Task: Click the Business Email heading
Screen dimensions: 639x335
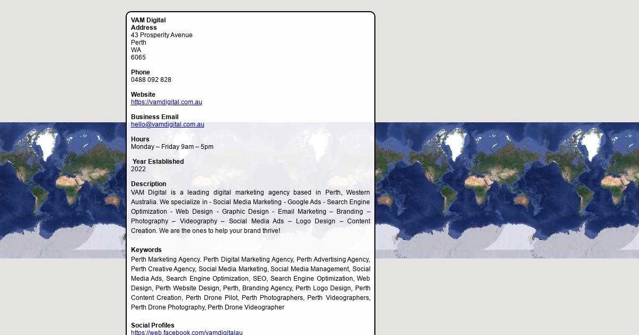Action: (x=154, y=117)
